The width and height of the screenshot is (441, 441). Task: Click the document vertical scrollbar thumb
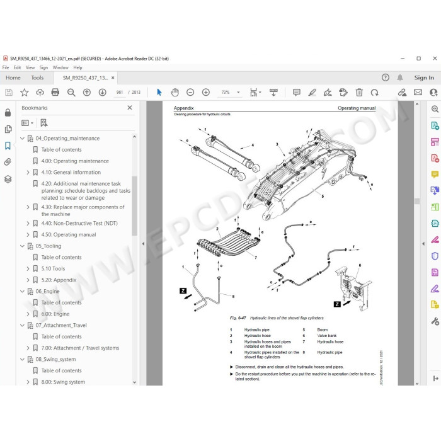[x=417, y=201]
